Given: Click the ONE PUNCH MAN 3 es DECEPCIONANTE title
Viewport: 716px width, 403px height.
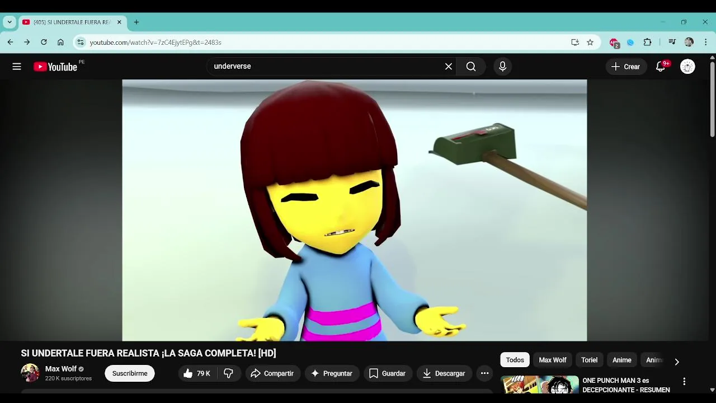Looking at the screenshot, I should point(626,385).
